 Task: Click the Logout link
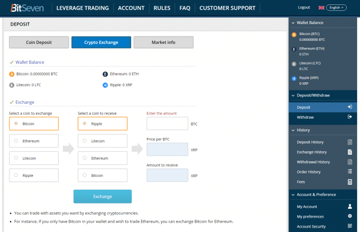click(304, 7)
